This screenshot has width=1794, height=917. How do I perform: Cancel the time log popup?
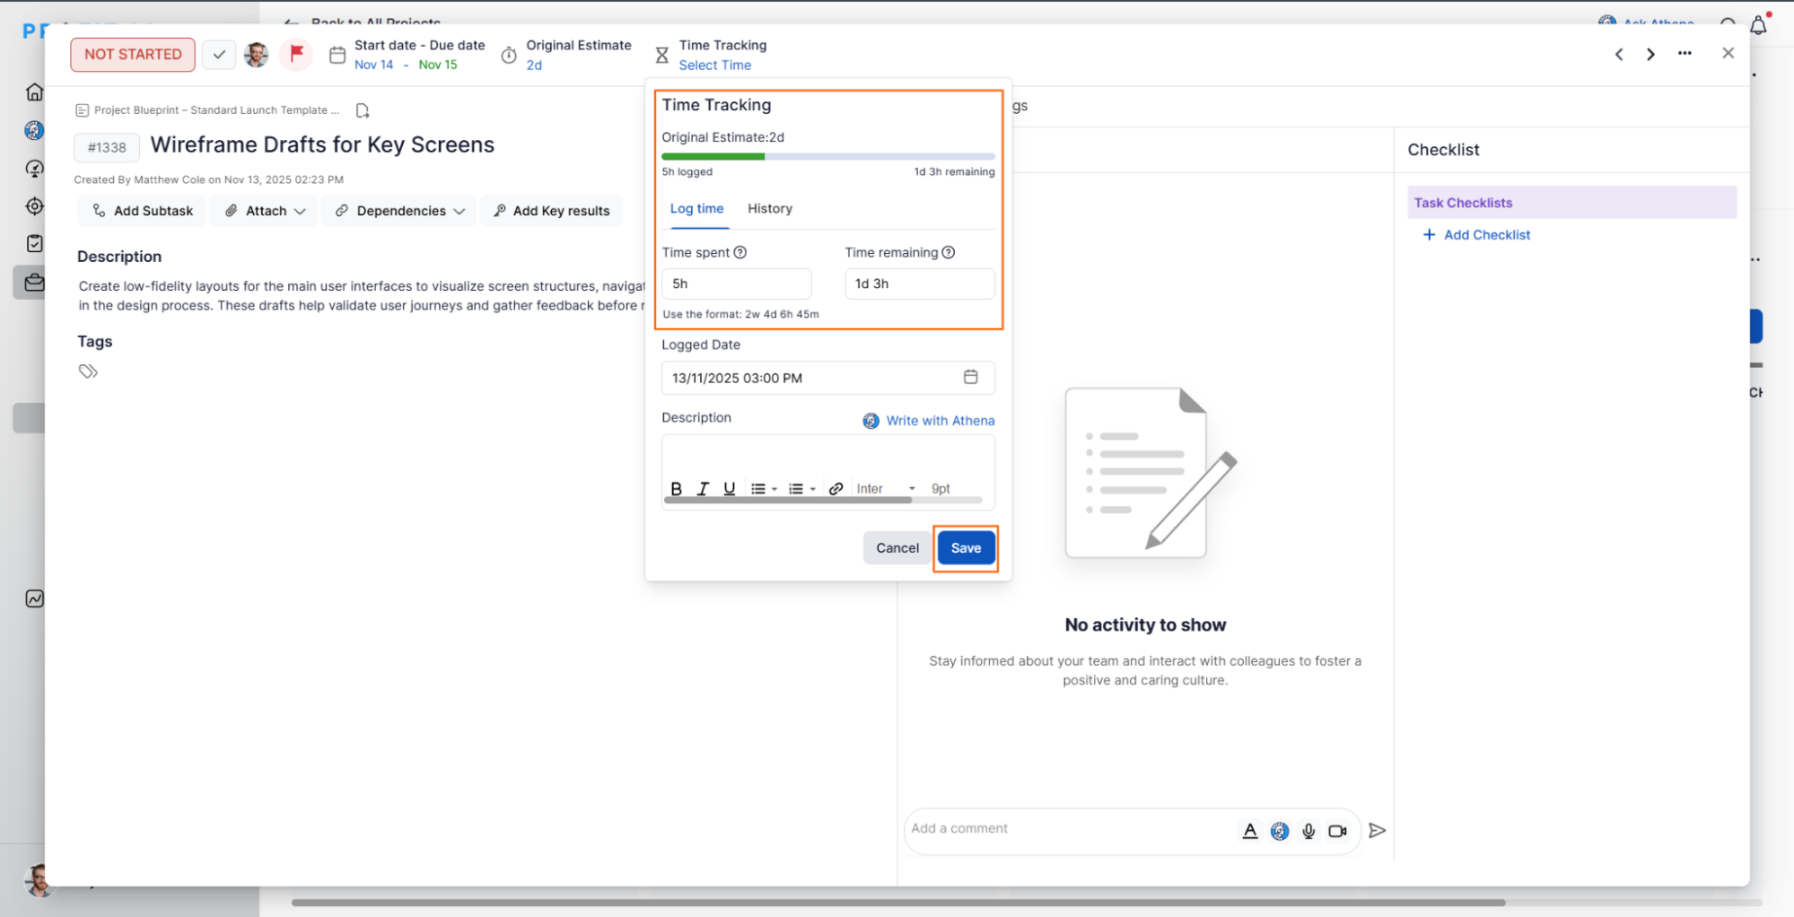point(897,548)
